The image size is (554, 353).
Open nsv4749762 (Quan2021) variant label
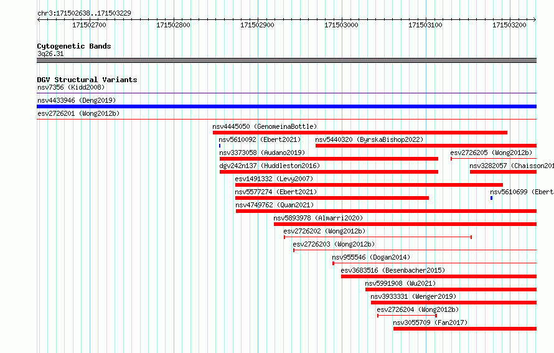(275, 205)
